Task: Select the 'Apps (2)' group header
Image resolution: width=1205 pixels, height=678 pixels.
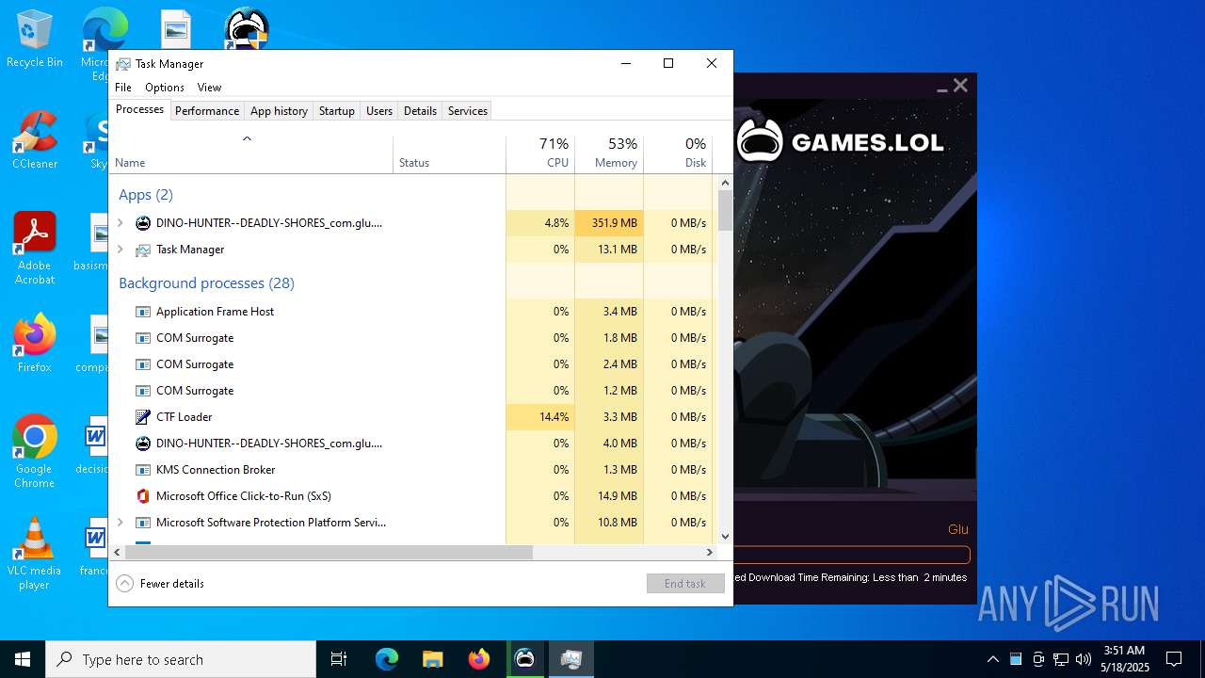Action: tap(146, 195)
